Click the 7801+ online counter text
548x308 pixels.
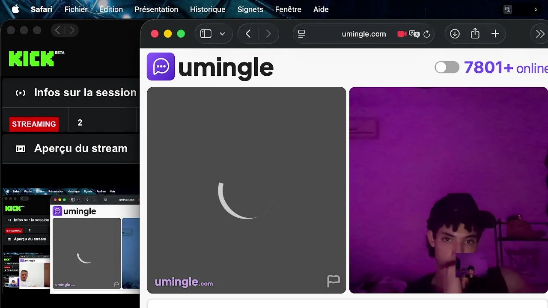[506, 68]
